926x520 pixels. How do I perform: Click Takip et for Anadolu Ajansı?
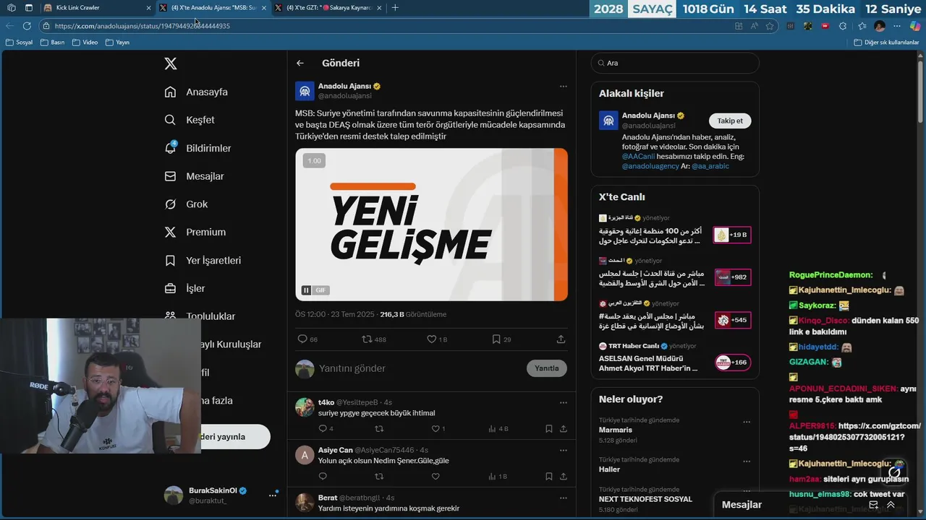click(730, 121)
